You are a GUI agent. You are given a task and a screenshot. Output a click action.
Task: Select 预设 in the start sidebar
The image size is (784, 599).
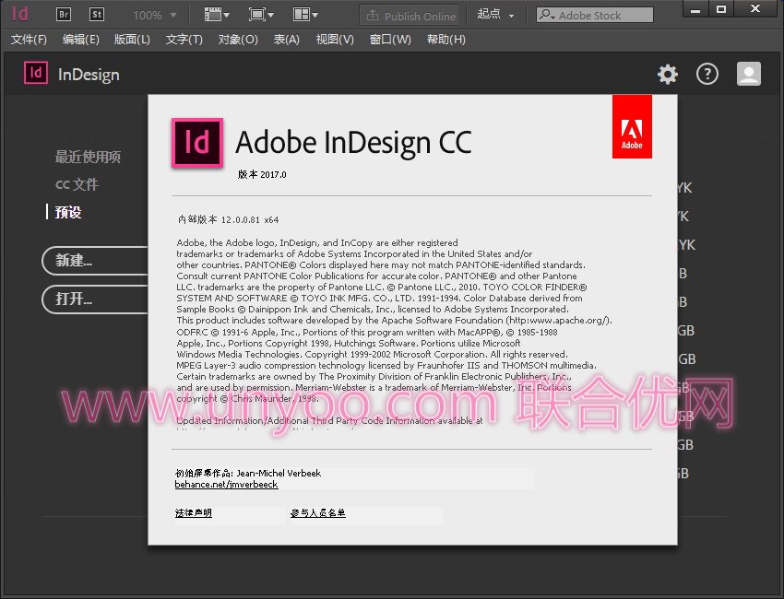point(68,212)
